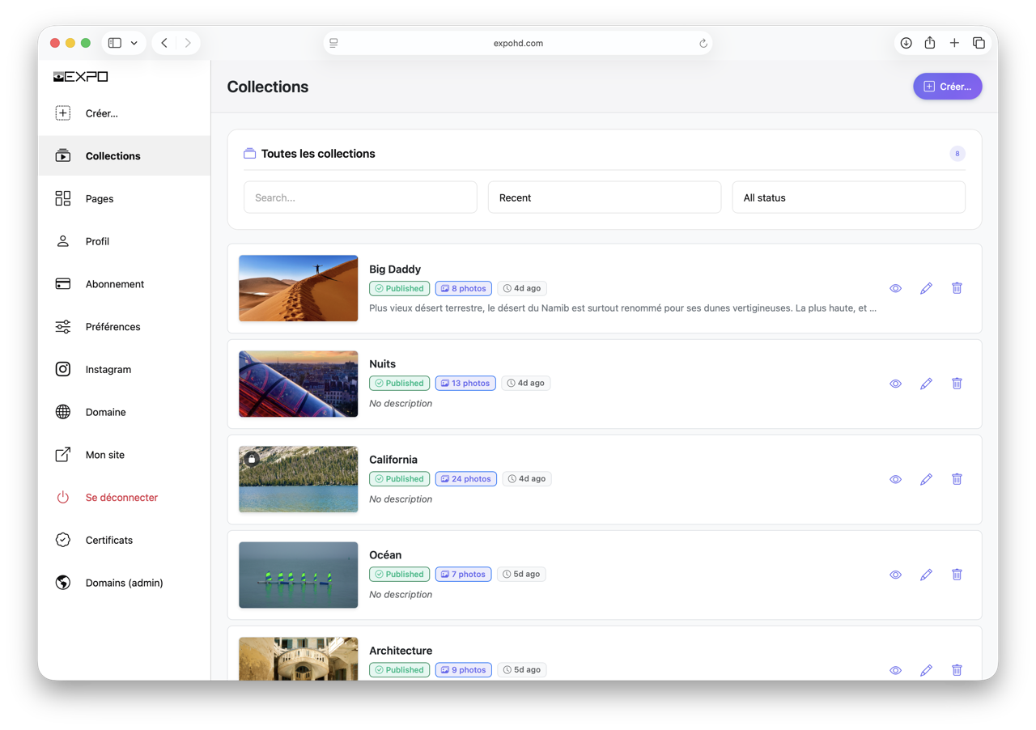Click the trash icon for Océan collection

(957, 575)
